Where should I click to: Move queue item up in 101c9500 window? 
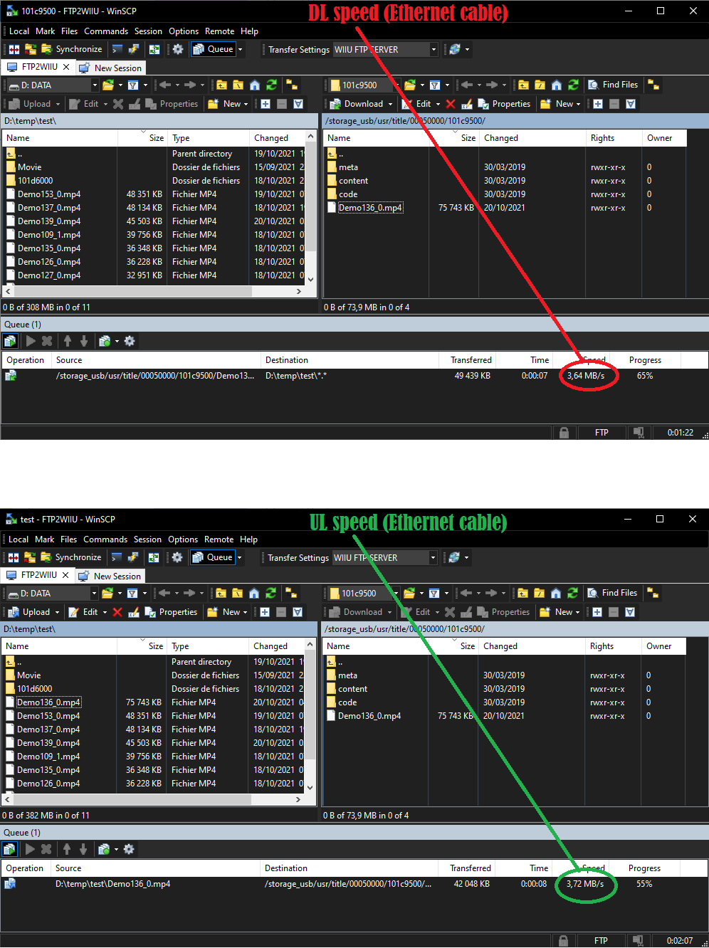[x=68, y=342]
